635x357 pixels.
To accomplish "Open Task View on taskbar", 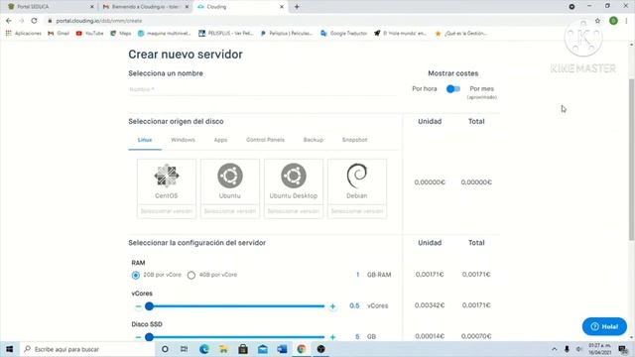I will pyautogui.click(x=184, y=349).
